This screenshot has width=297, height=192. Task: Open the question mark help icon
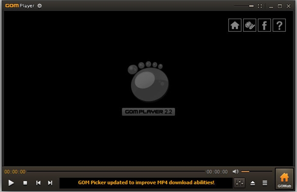pos(279,25)
